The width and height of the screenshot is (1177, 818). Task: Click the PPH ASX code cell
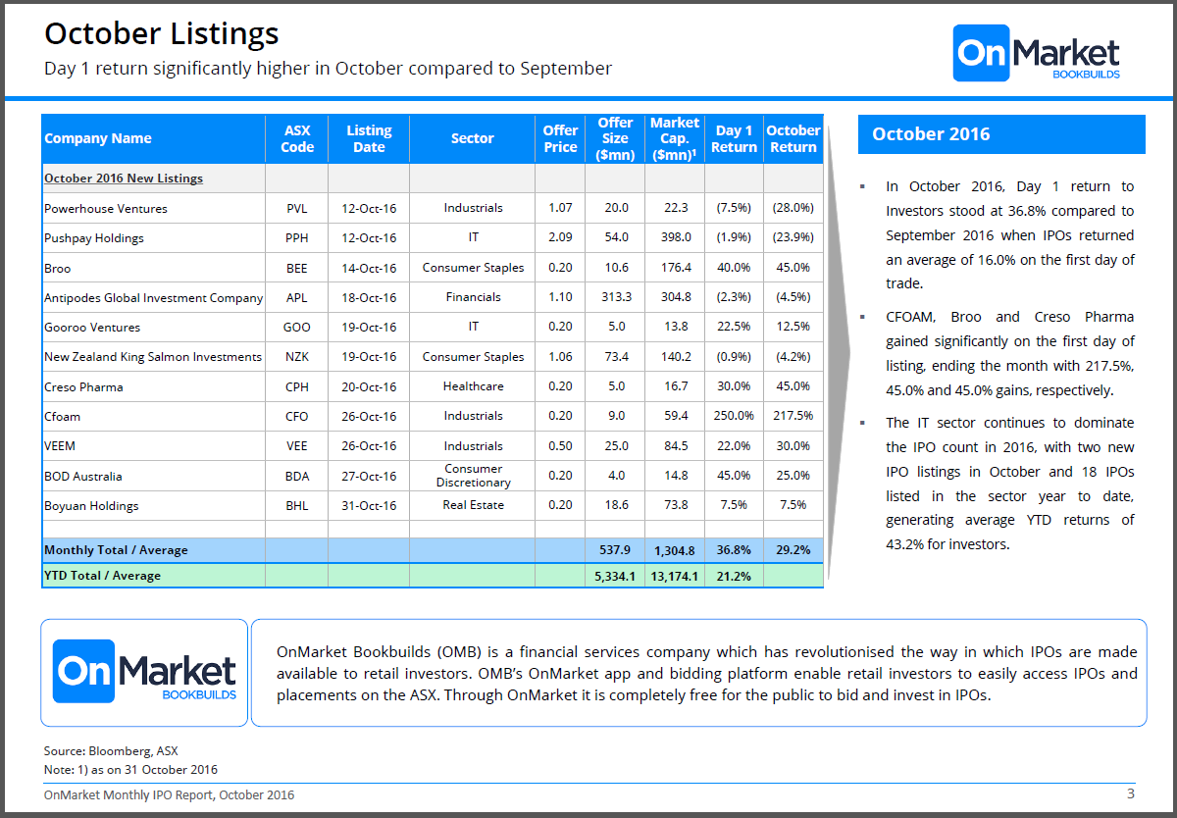pyautogui.click(x=297, y=238)
